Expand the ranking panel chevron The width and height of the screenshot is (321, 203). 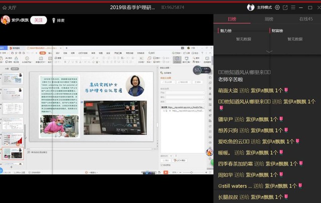(269, 51)
